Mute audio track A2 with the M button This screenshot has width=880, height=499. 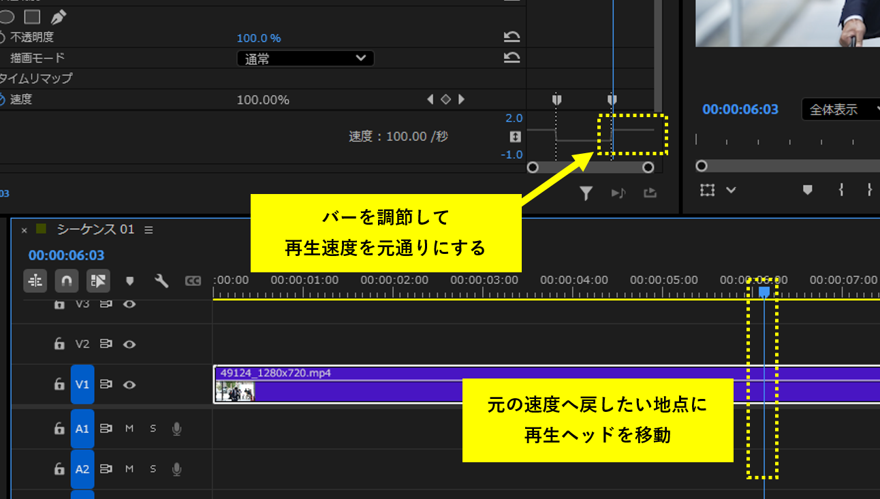tap(129, 468)
